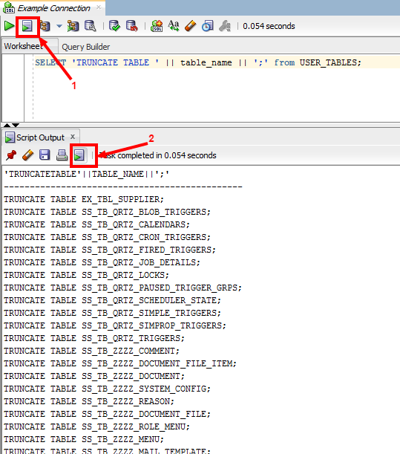
Task: Click Run Script icon in Script Output toolbar
Action: [x=79, y=155]
